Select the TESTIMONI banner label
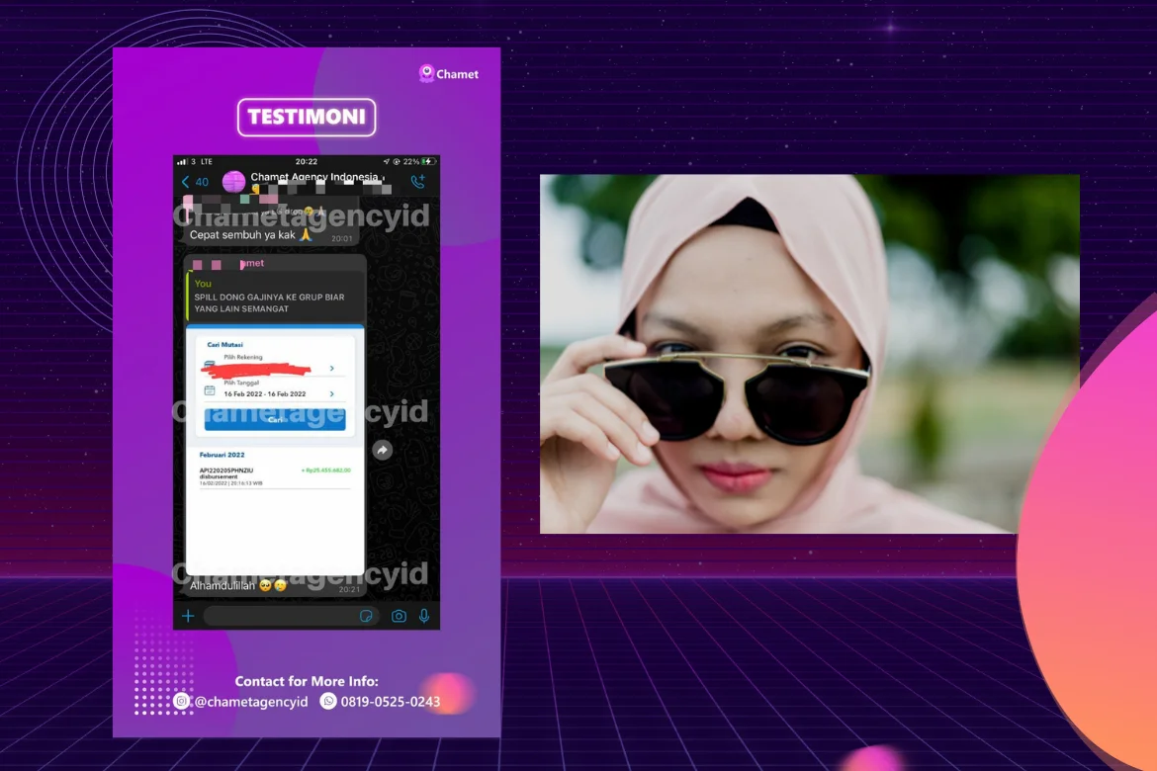The width and height of the screenshot is (1157, 771). click(307, 117)
